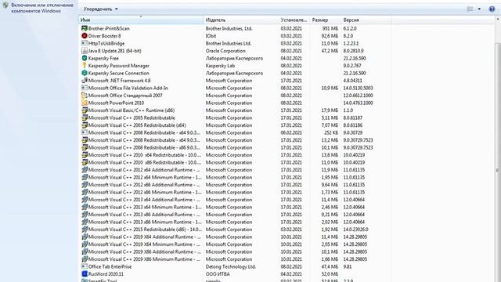This screenshot has height=282, width=501.
Task: Click the Kaspersky Free shield icon
Action: tap(85, 58)
